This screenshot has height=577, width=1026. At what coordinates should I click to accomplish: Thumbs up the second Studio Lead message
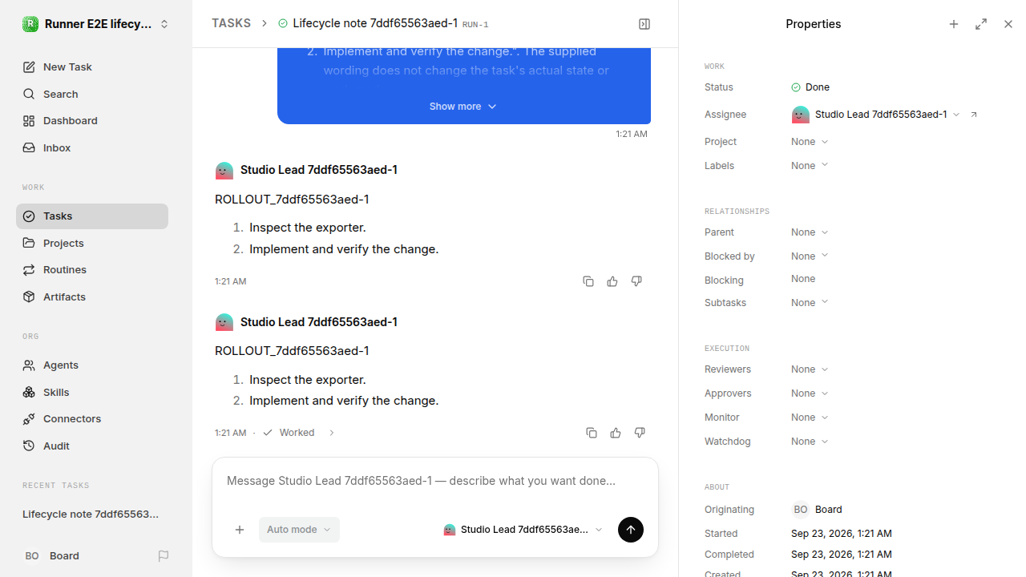(616, 433)
